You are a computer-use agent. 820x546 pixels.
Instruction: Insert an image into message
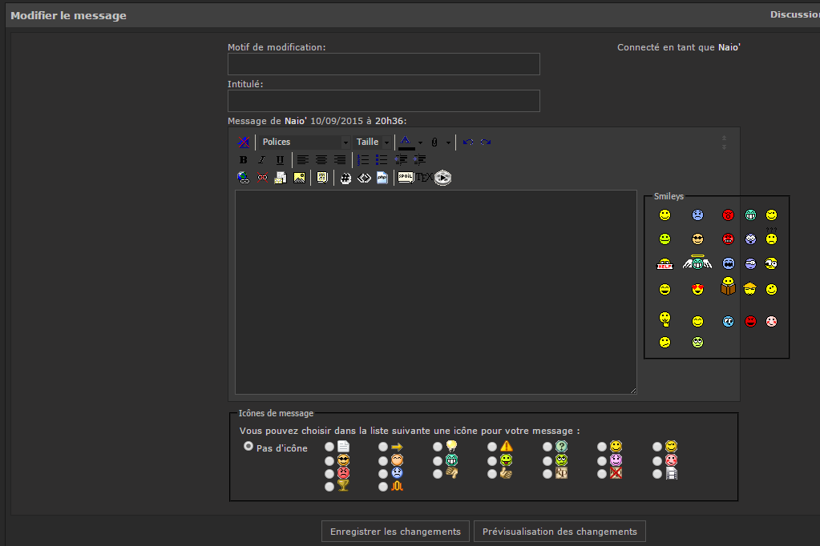coord(299,179)
